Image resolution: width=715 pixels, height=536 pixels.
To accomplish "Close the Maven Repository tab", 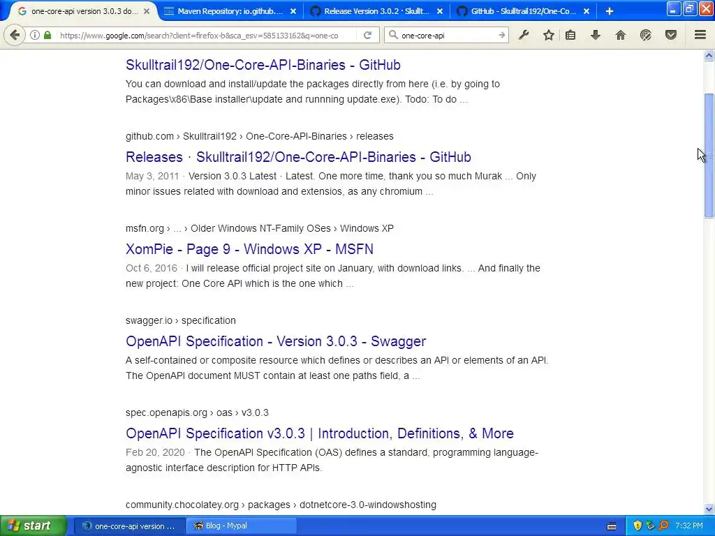I will coord(293,11).
